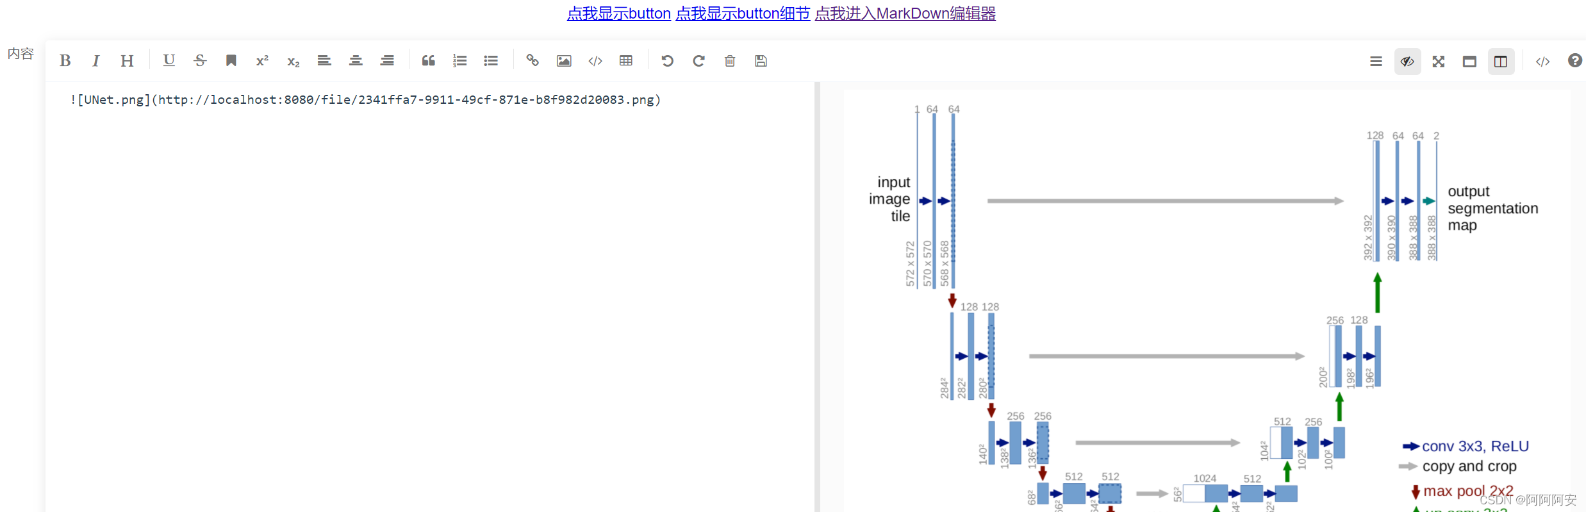1586x512 pixels.
Task: Open the 点我进入MarkDown编辑器 link
Action: click(905, 13)
